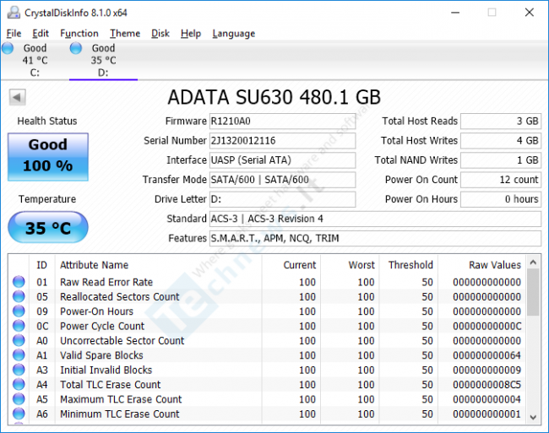Open the Help menu
This screenshot has width=549, height=433.
pos(191,34)
